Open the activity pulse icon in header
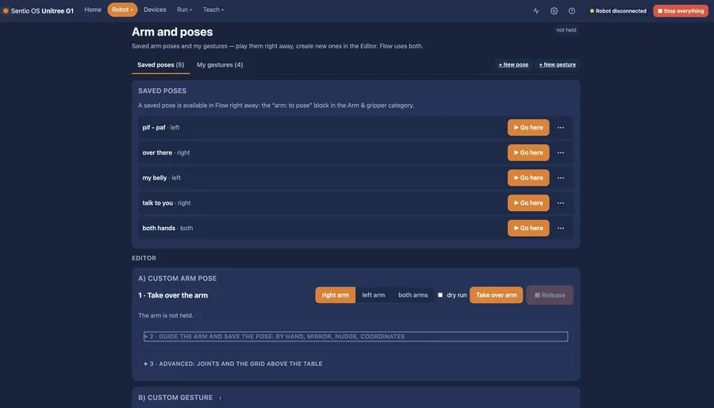Image resolution: width=714 pixels, height=408 pixels. tap(536, 11)
